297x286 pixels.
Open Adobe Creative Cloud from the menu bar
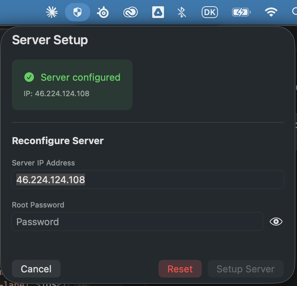[130, 12]
